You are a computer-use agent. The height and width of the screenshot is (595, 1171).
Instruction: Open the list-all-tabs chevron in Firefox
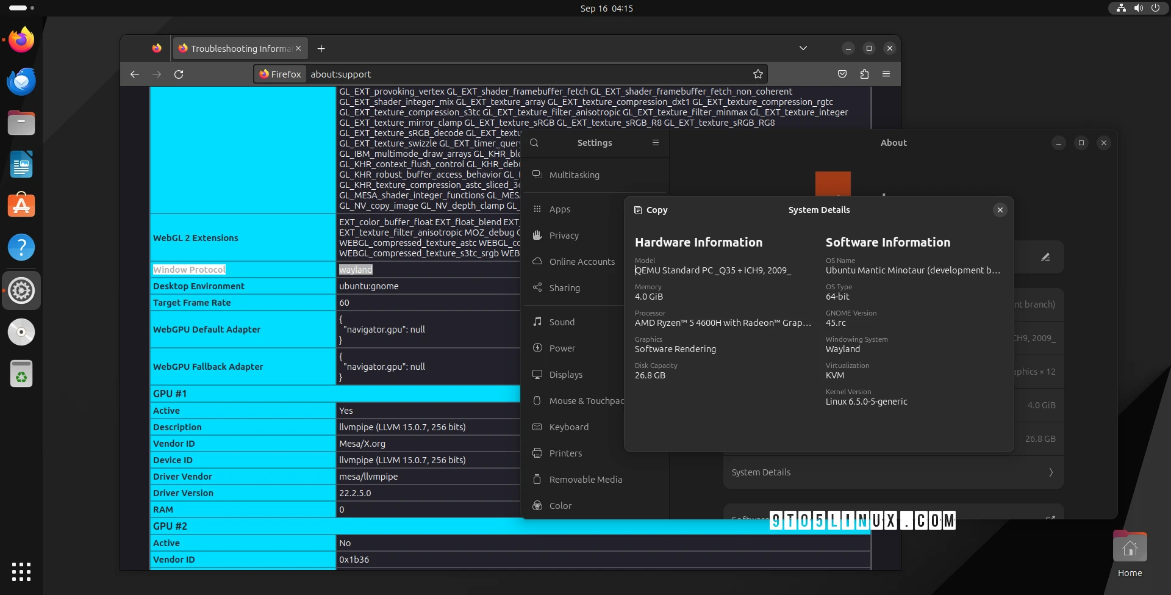[803, 48]
